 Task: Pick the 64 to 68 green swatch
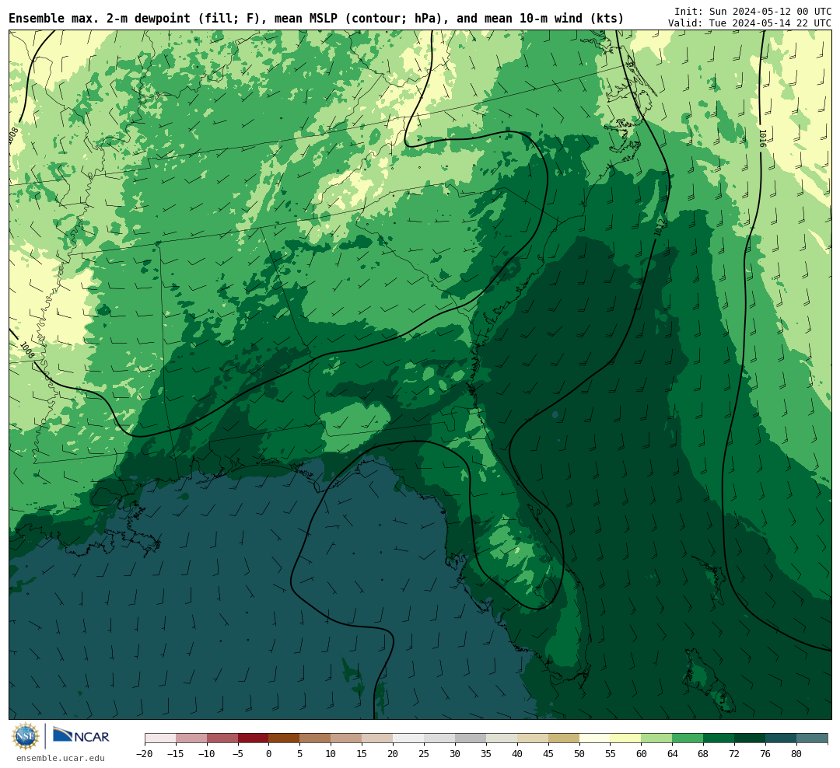[688, 738]
